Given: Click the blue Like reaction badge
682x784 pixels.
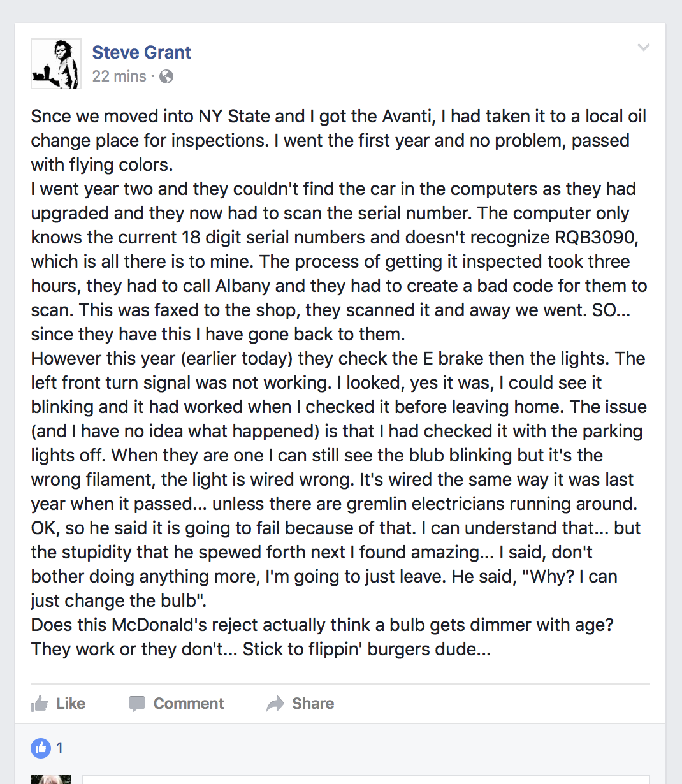Looking at the screenshot, I should pos(41,748).
